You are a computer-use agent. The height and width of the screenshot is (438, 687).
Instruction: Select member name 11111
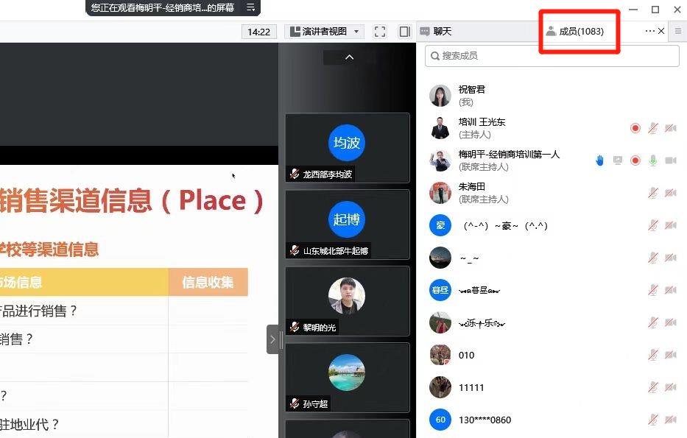[471, 388]
